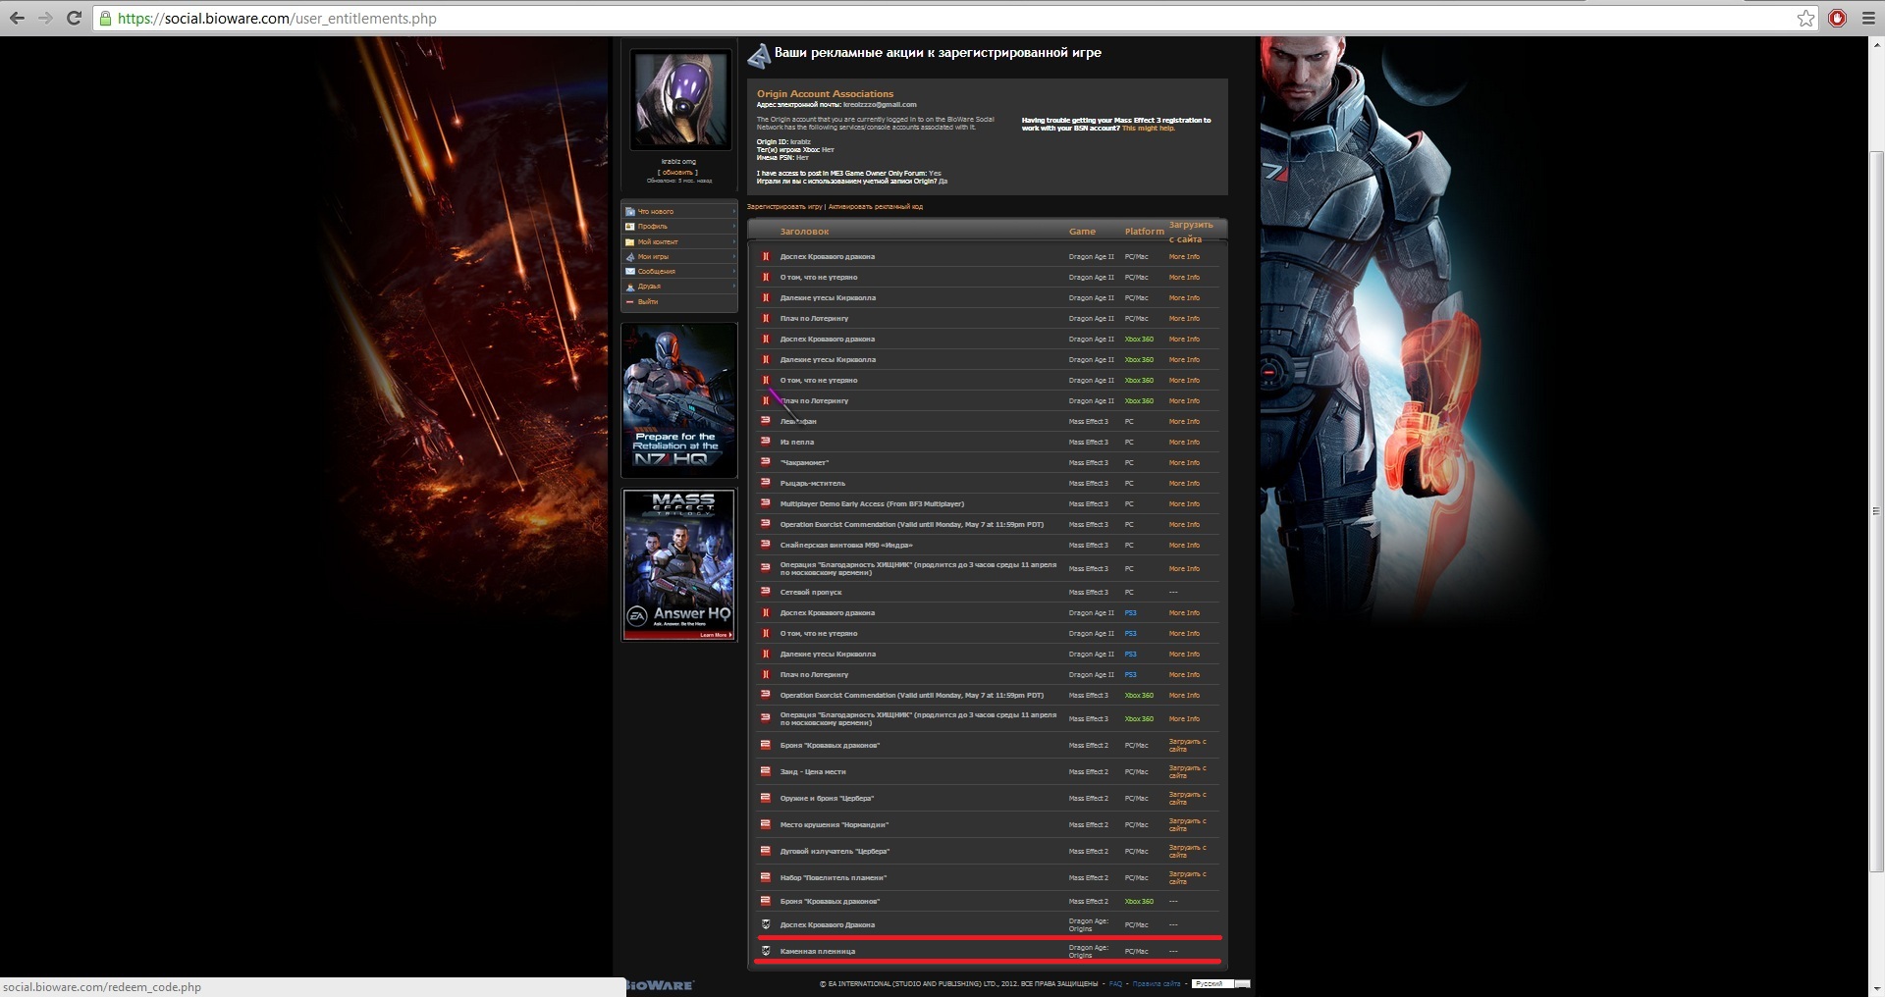The height and width of the screenshot is (997, 1885).
Task: Click the Mass Effect 3 icon beside Левиафан
Action: (766, 421)
